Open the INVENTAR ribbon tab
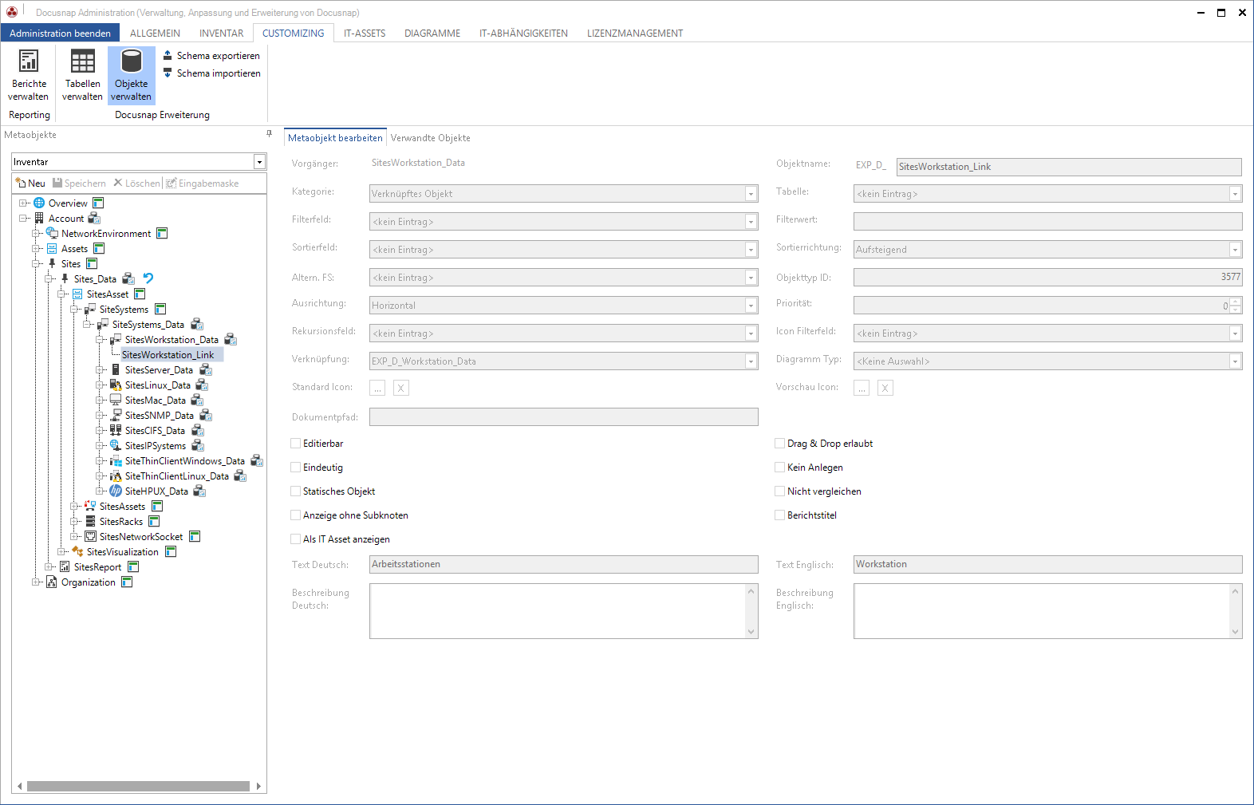The width and height of the screenshot is (1254, 805). click(x=221, y=34)
